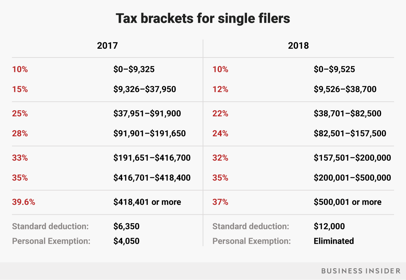The height and width of the screenshot is (280, 406).
Task: Click the 24% rate label
Action: point(220,134)
